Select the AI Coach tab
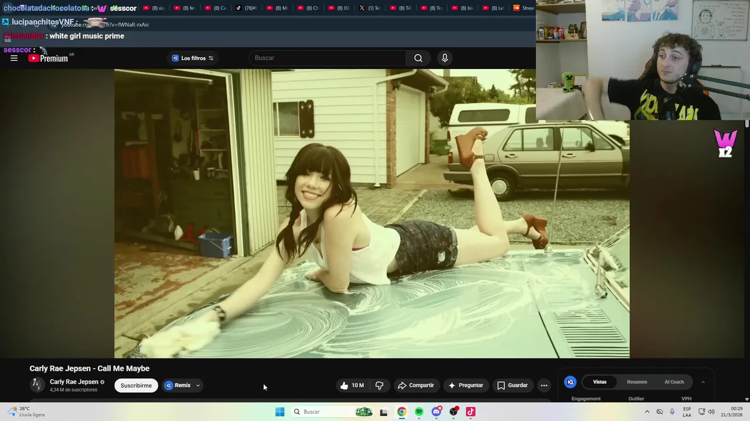Viewport: 750px width, 421px height. (x=674, y=382)
